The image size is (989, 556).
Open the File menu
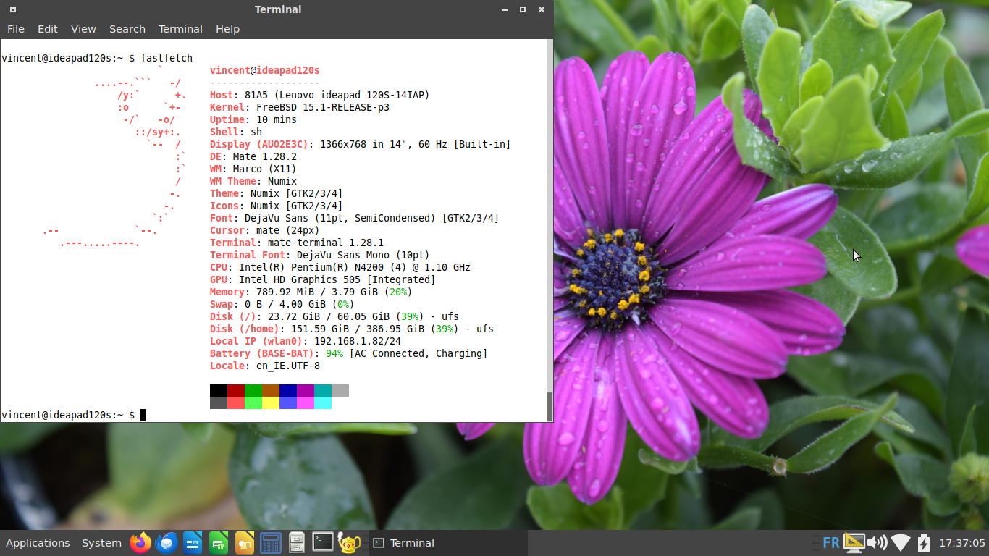16,29
